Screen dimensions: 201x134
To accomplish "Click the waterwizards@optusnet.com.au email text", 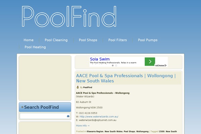I will tap(97, 120).
